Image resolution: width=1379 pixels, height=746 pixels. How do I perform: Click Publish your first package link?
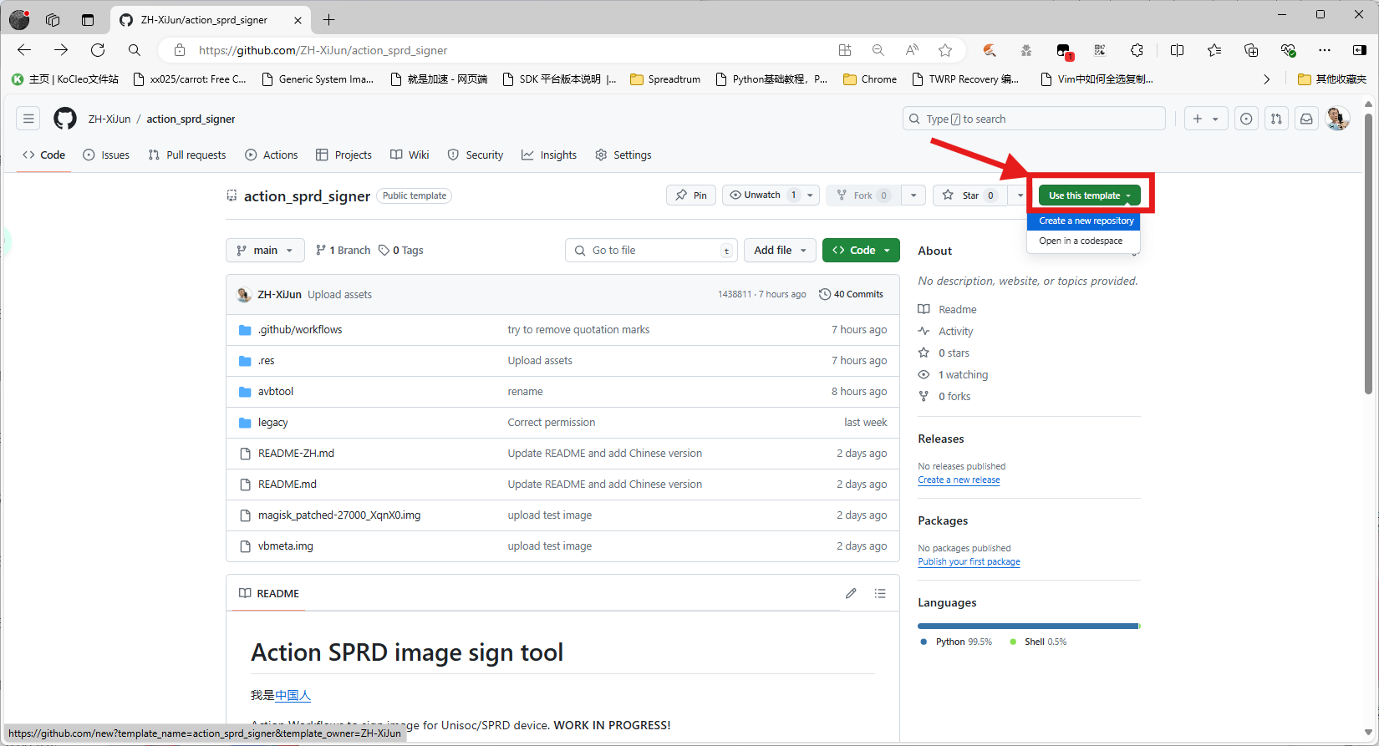pos(969,562)
